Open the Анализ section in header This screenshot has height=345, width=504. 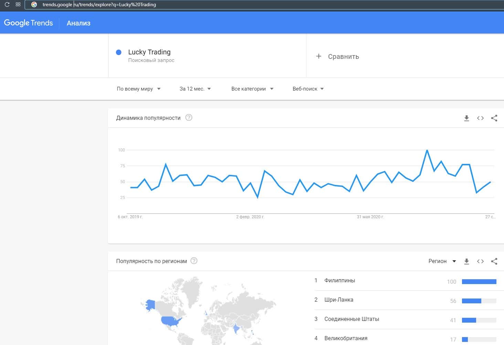coord(78,23)
